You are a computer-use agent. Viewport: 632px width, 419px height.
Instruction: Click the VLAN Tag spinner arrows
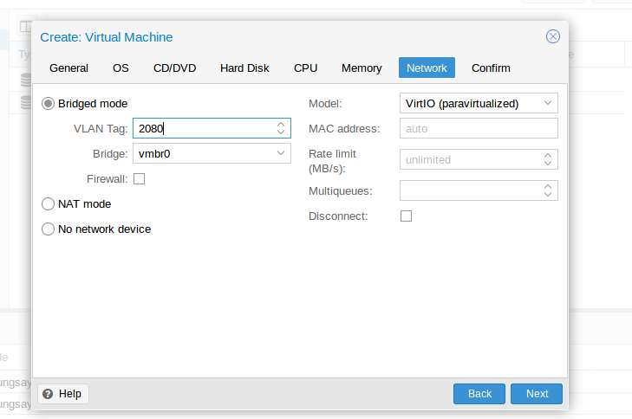[281, 129]
